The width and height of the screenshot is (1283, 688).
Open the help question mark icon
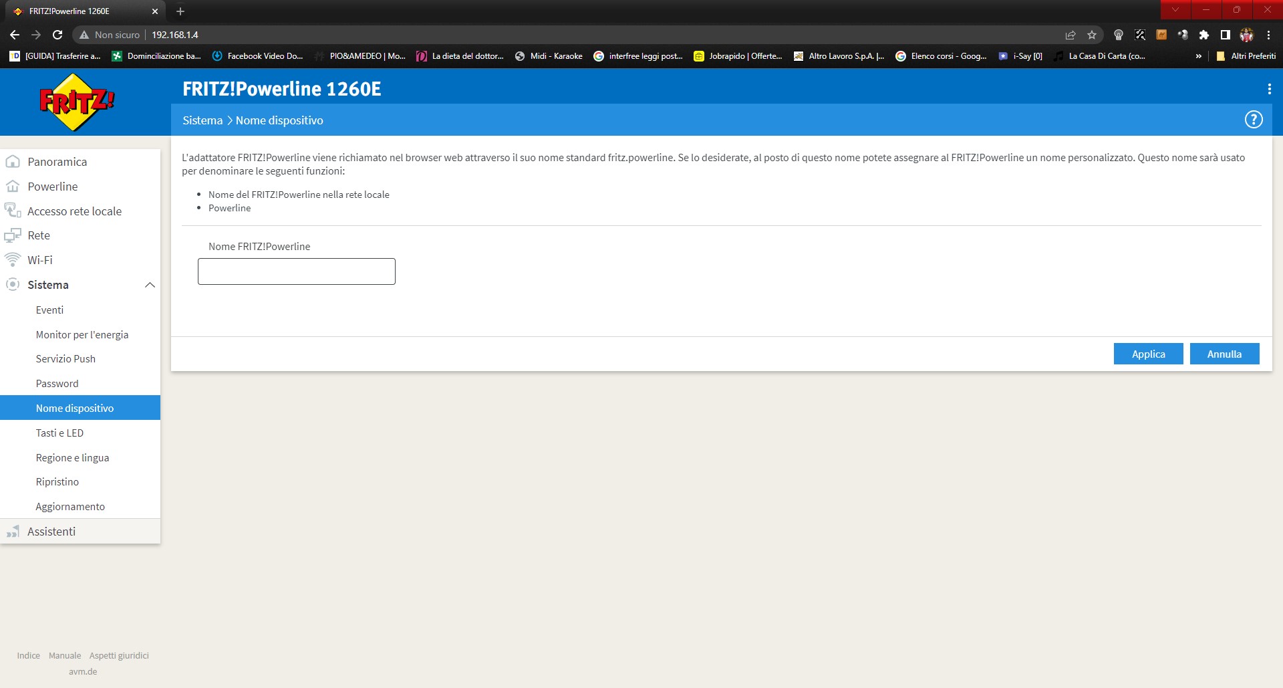click(1254, 120)
